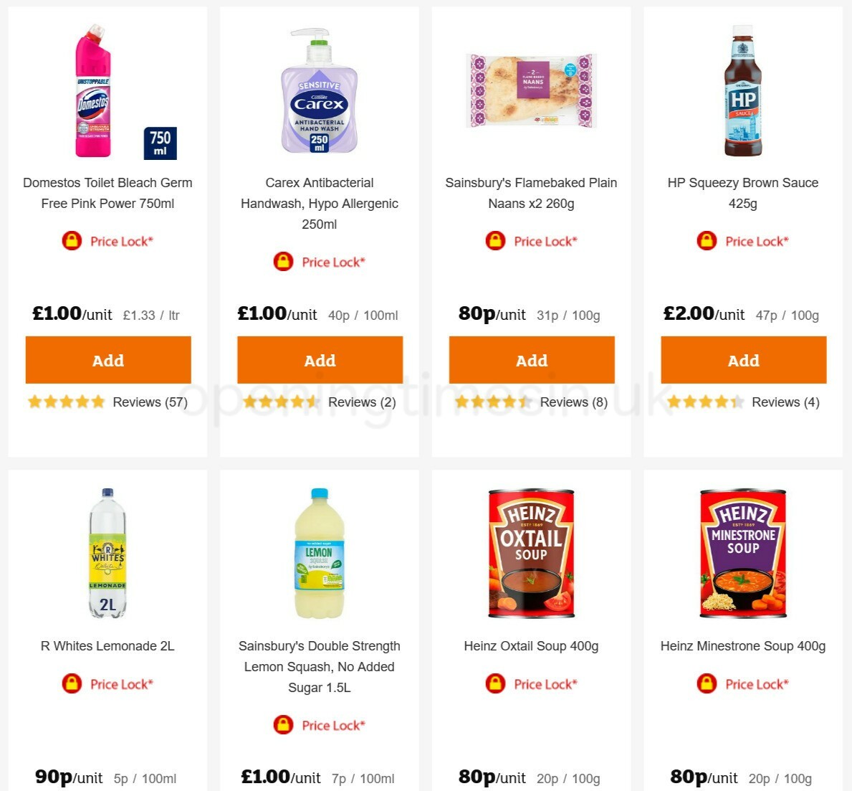Click the Carex Antibacterial Handwash title link
Viewport: 852px width, 791px height.
click(x=319, y=203)
